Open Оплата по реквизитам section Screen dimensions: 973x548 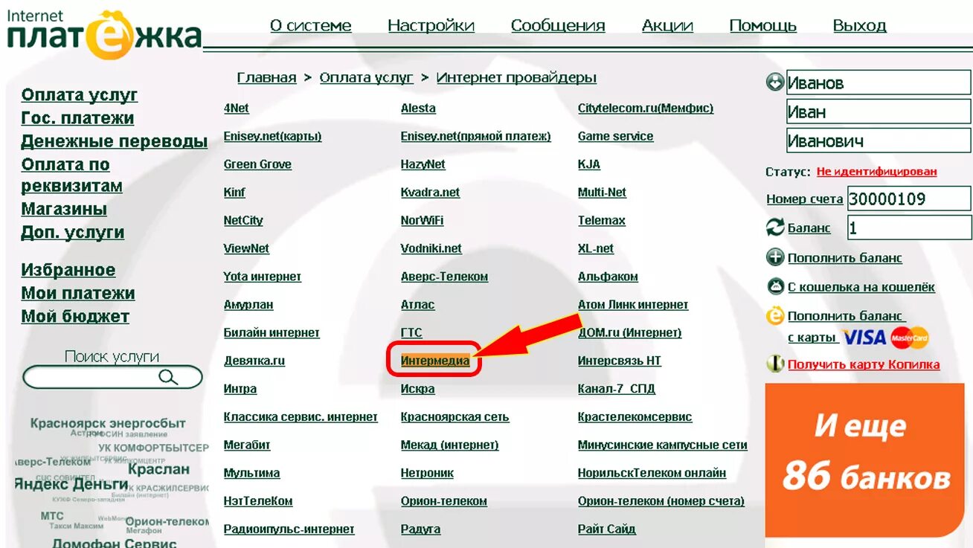coord(71,175)
